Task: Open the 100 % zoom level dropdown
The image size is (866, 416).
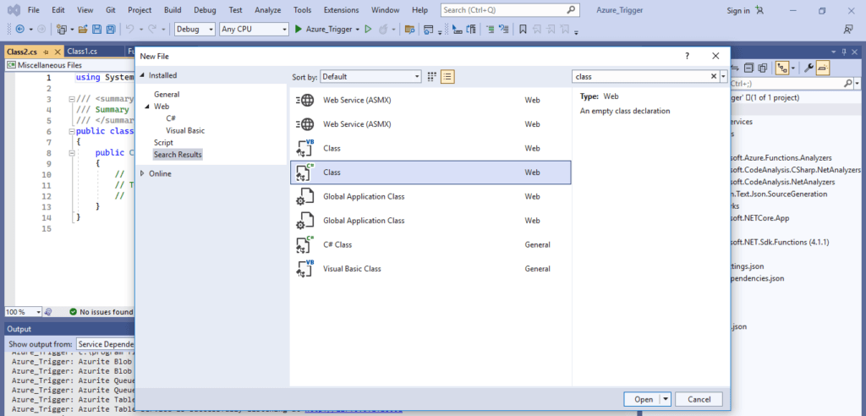Action: click(23, 312)
